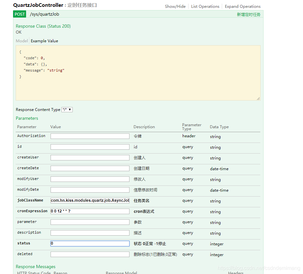Screen dimensions: 303x274
Task: Click the 'header' parameter type cell
Action: (189, 136)
